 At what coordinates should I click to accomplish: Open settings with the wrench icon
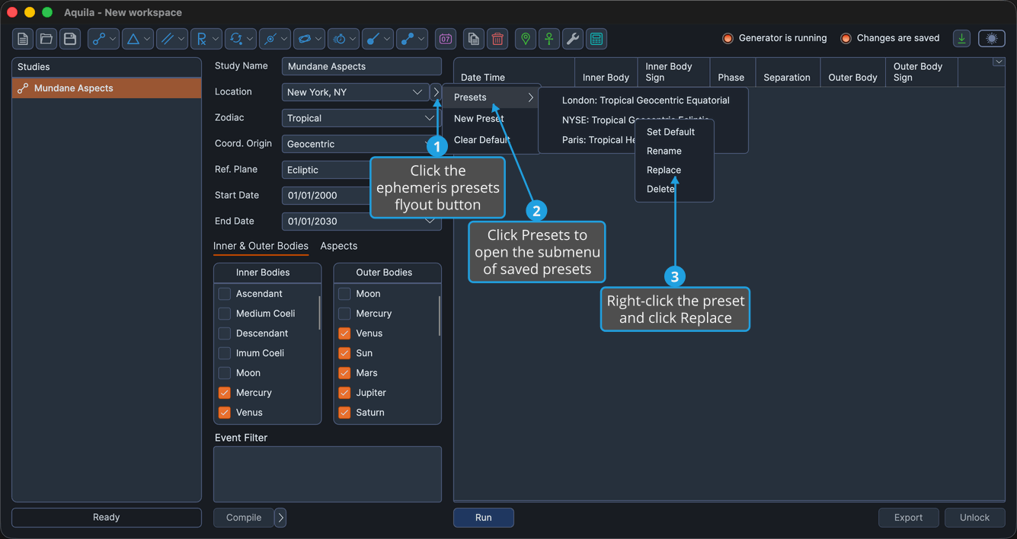pos(573,39)
